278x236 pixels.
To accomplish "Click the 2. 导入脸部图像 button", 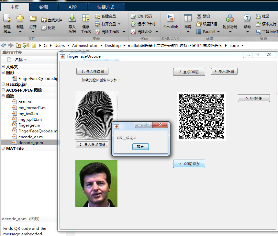I will (x=92, y=145).
